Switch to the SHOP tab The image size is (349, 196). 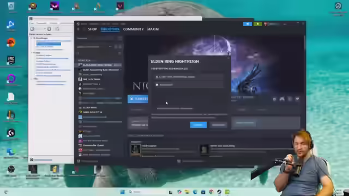coord(92,29)
